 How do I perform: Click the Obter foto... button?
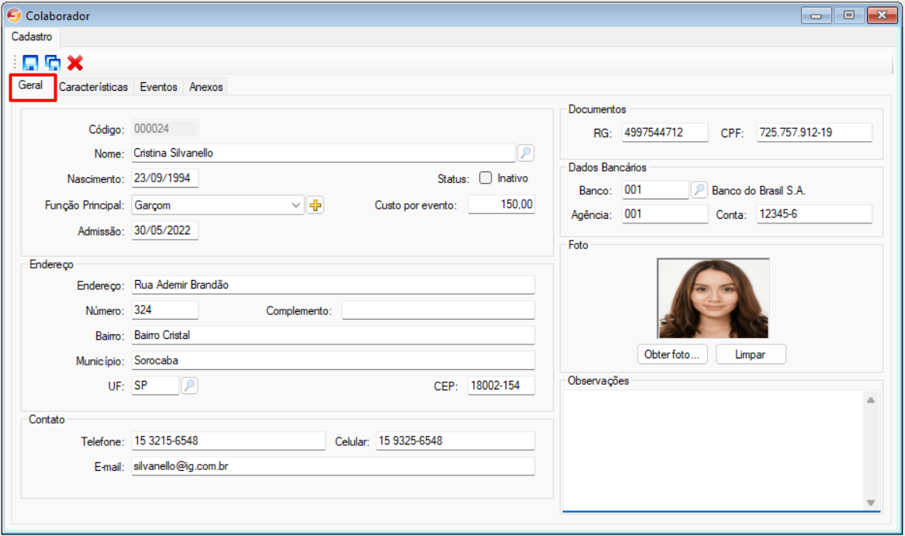click(672, 354)
